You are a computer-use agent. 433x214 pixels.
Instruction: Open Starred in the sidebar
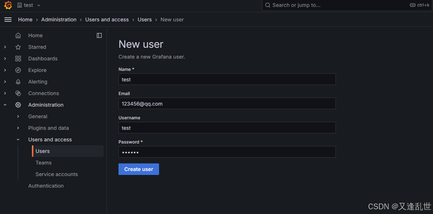tap(37, 47)
